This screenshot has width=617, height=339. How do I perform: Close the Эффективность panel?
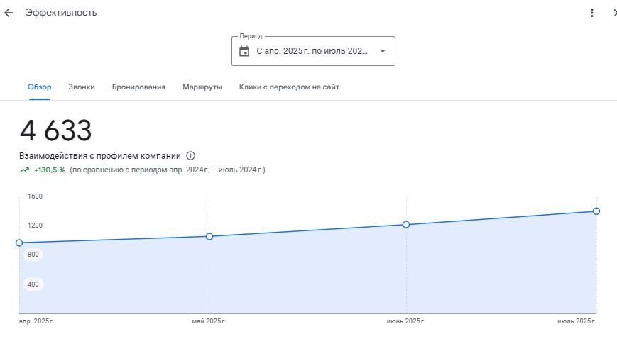click(614, 13)
